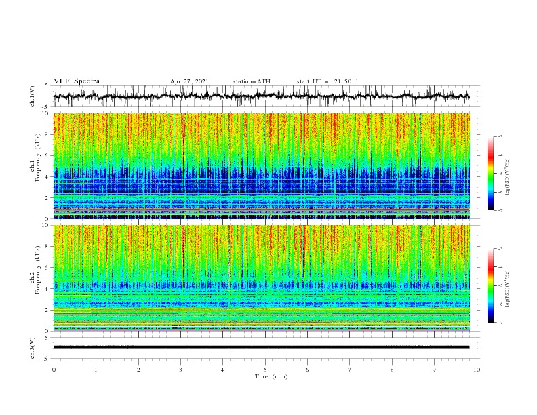The width and height of the screenshot is (537, 415).
Task: Click the 'ch.1(V)' waveform axis label
Action: pos(33,96)
